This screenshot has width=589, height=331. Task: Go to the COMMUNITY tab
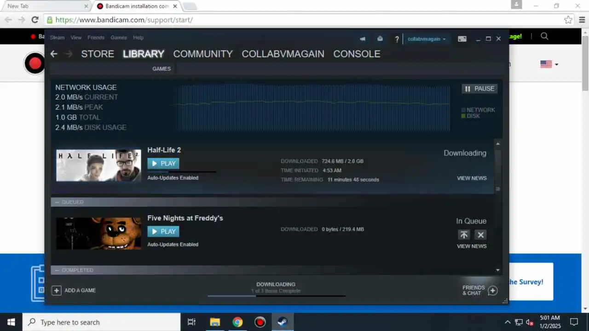pos(203,54)
